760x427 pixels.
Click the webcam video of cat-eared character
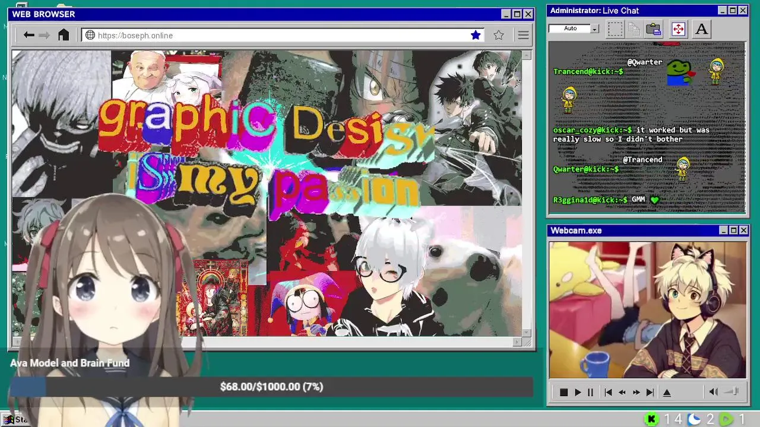(x=648, y=310)
